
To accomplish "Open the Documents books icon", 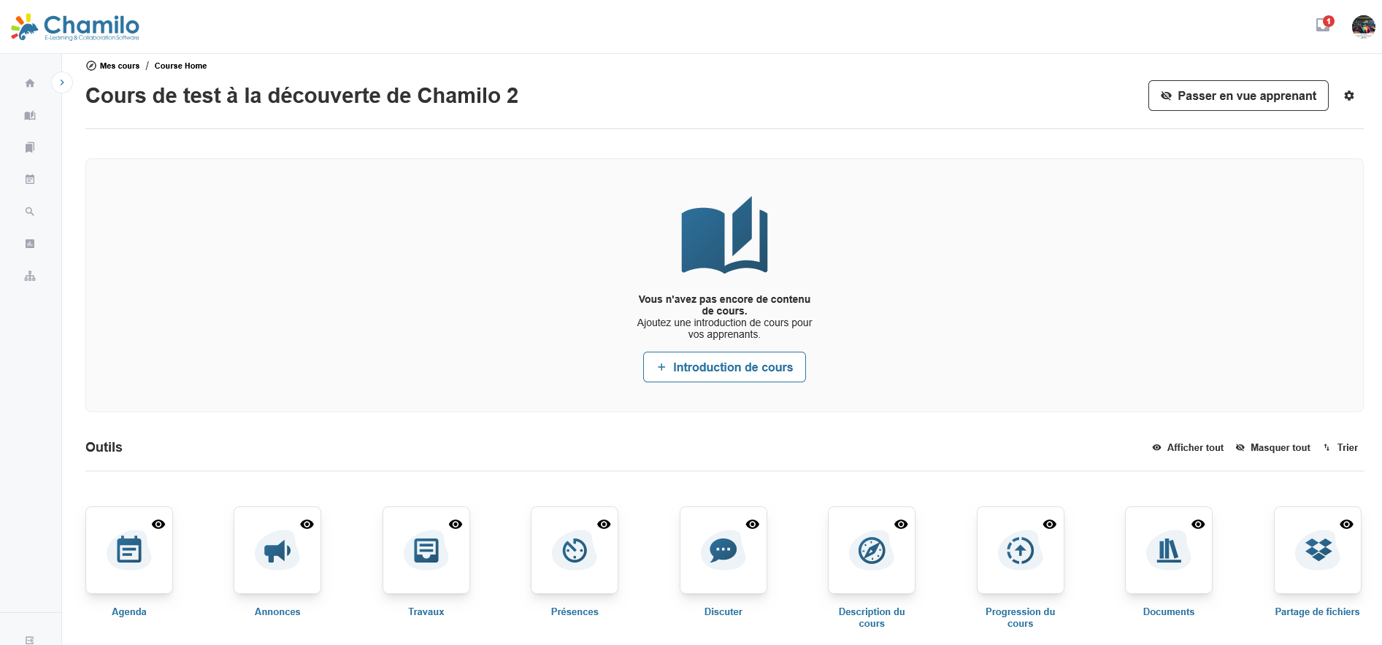I will pos(1169,550).
